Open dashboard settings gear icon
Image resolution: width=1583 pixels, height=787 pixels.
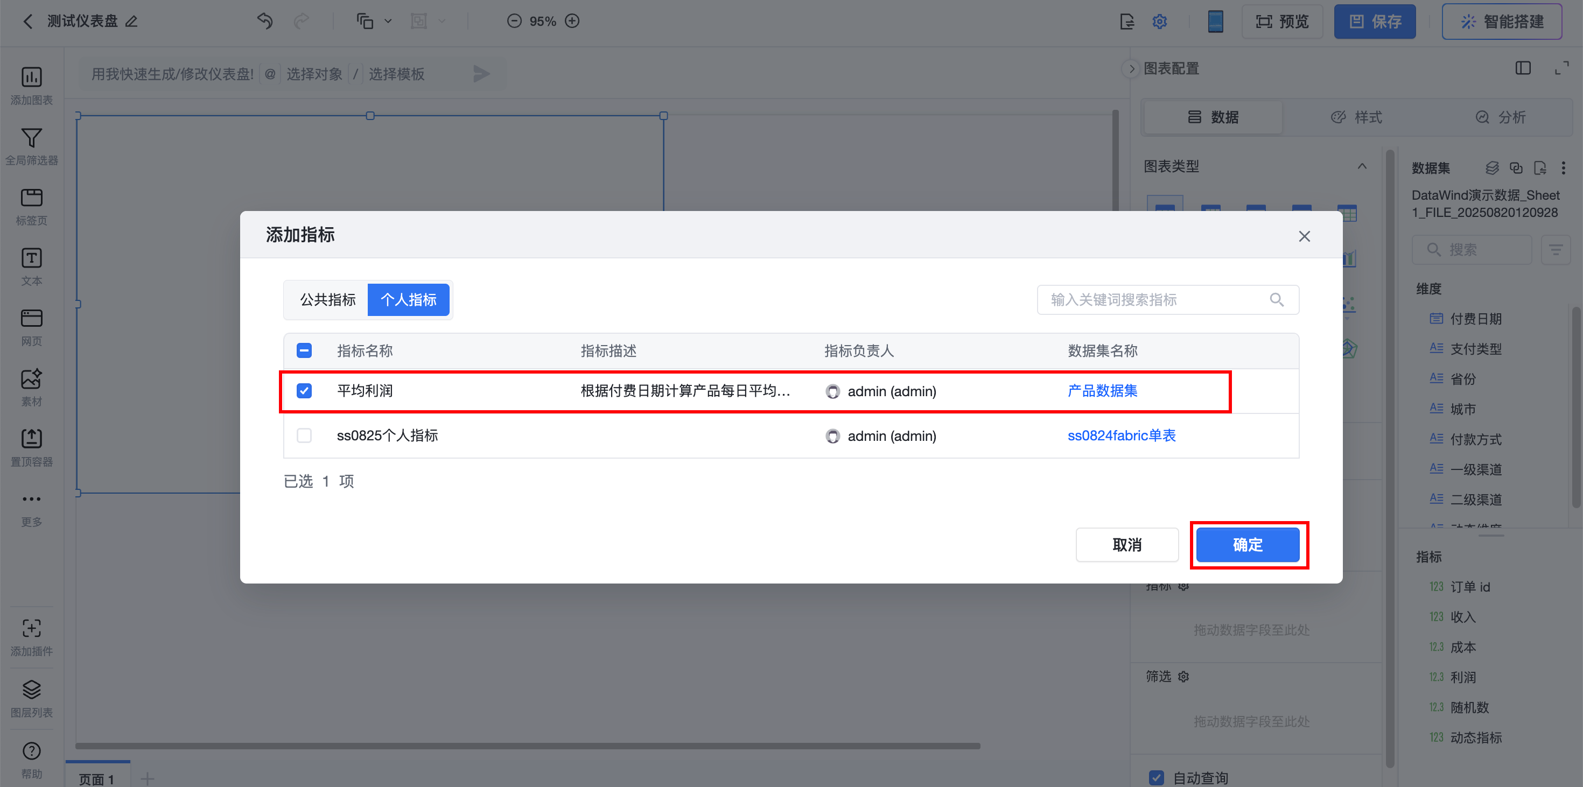click(x=1160, y=22)
